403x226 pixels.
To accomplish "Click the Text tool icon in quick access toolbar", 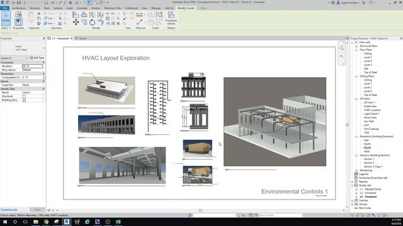I will point(71,3).
